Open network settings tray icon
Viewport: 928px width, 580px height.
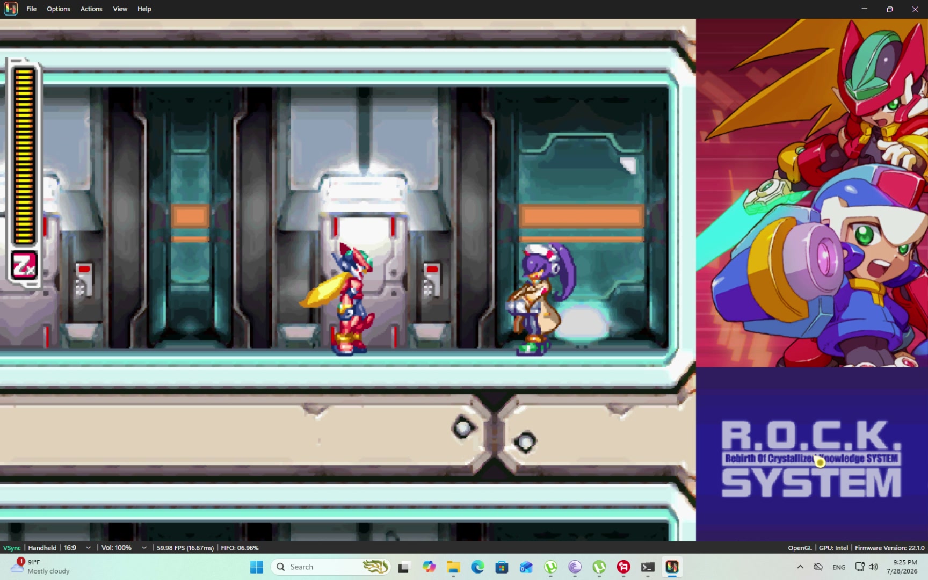[x=859, y=567]
